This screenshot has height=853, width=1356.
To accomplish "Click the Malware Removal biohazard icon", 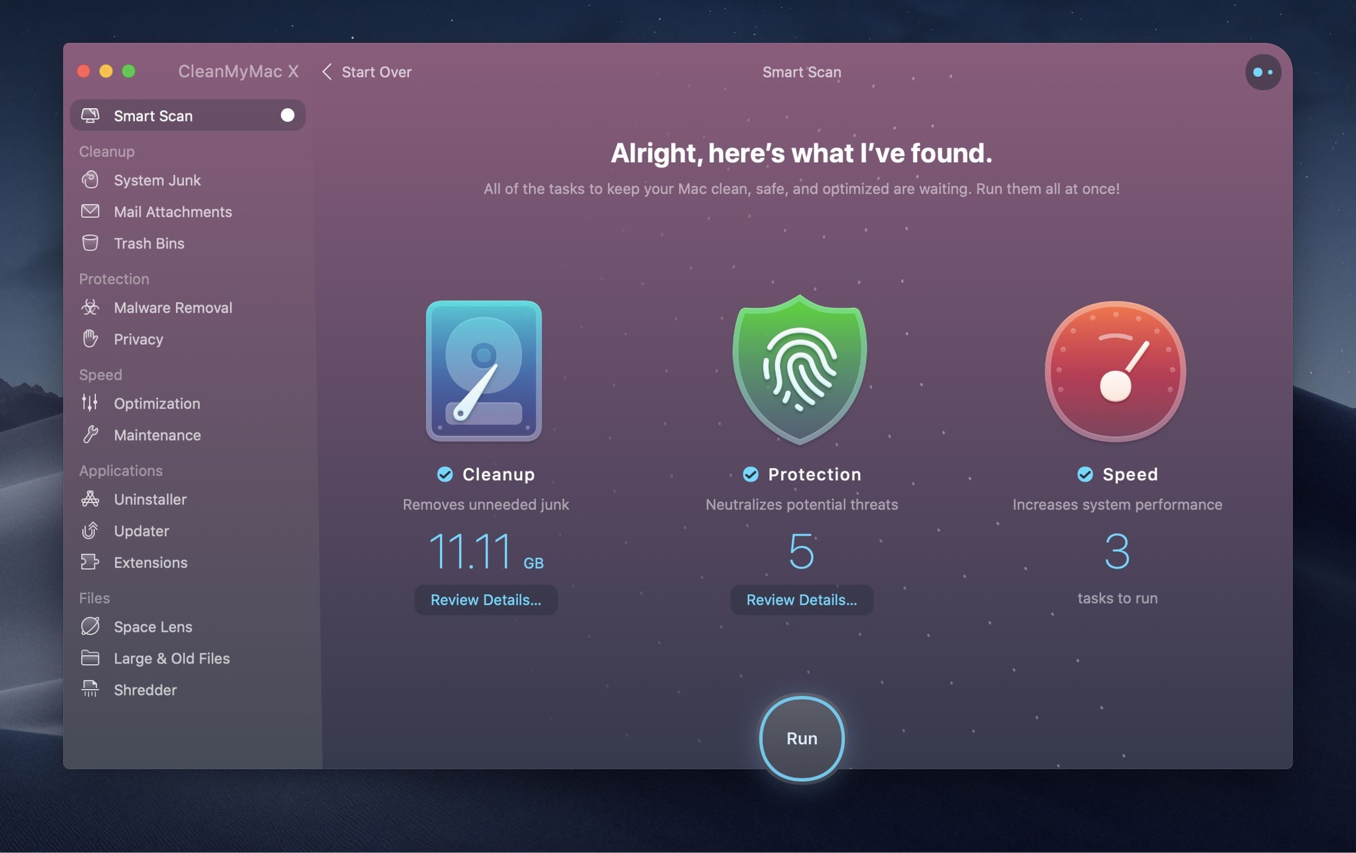I will click(x=90, y=308).
